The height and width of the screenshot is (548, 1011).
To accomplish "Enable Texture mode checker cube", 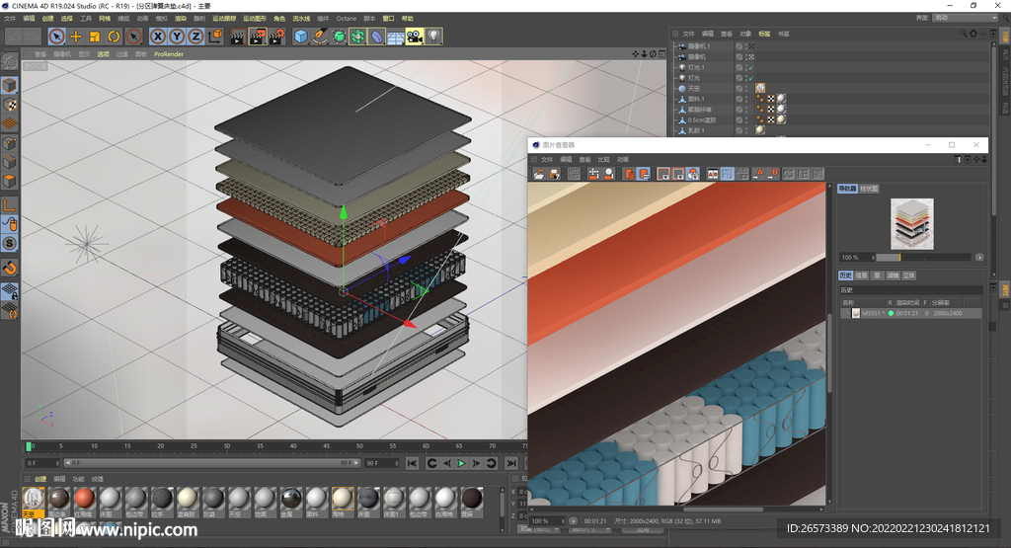I will tap(10, 105).
